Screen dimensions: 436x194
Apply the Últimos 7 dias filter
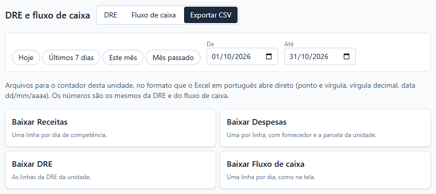[x=71, y=57]
